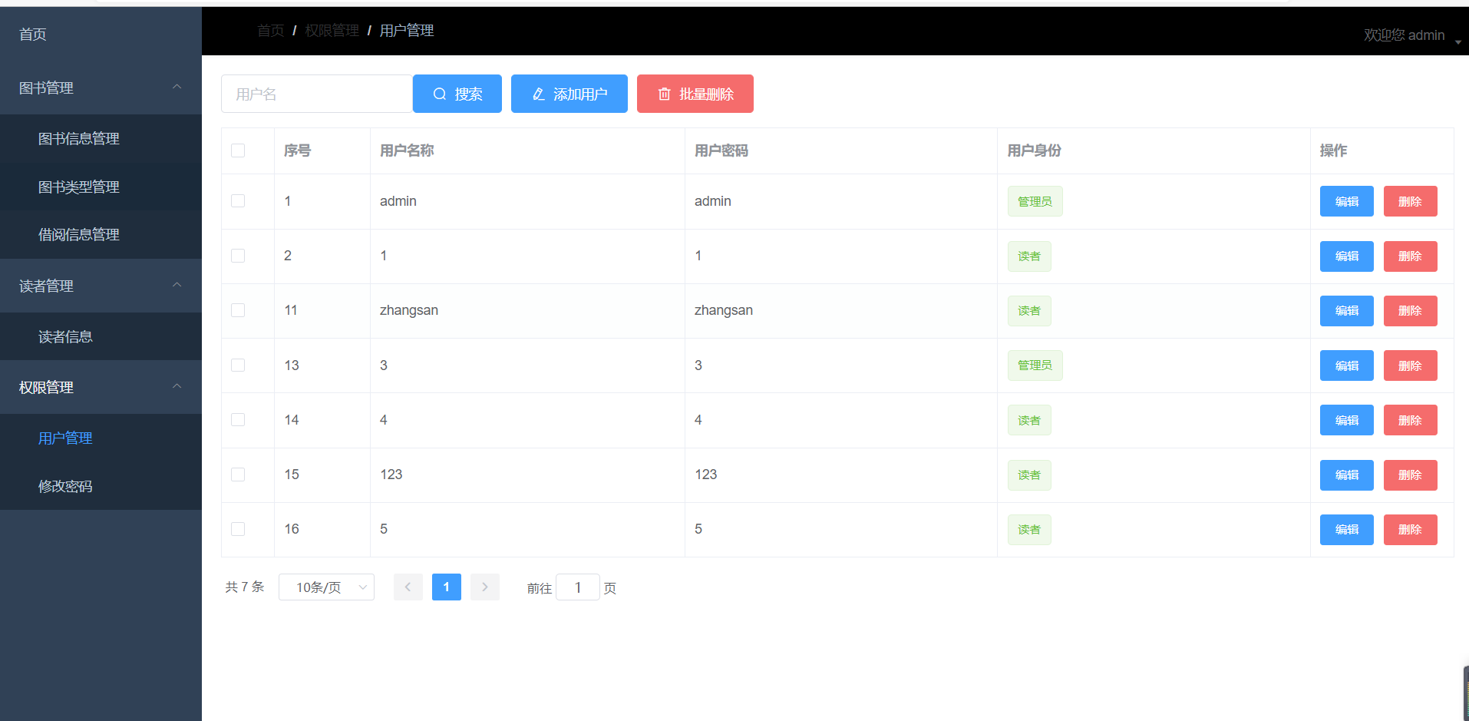Click 删除 for 序号 2 row
Image resolution: width=1469 pixels, height=721 pixels.
pos(1411,256)
